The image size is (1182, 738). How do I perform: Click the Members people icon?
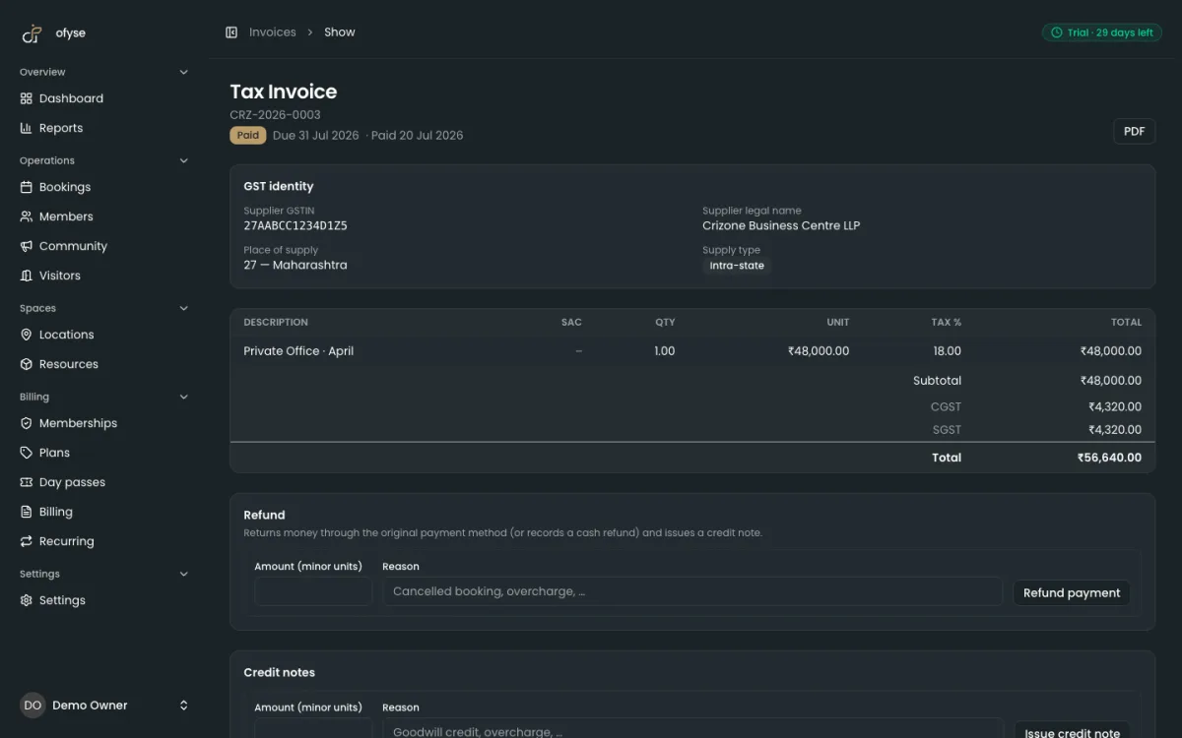(x=27, y=216)
